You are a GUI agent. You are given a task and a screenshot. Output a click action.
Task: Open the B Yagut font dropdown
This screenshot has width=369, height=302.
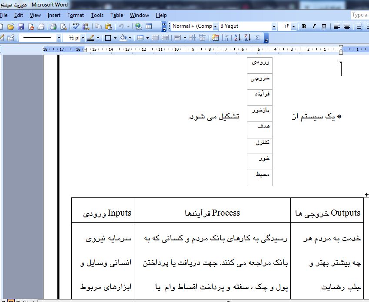274,26
